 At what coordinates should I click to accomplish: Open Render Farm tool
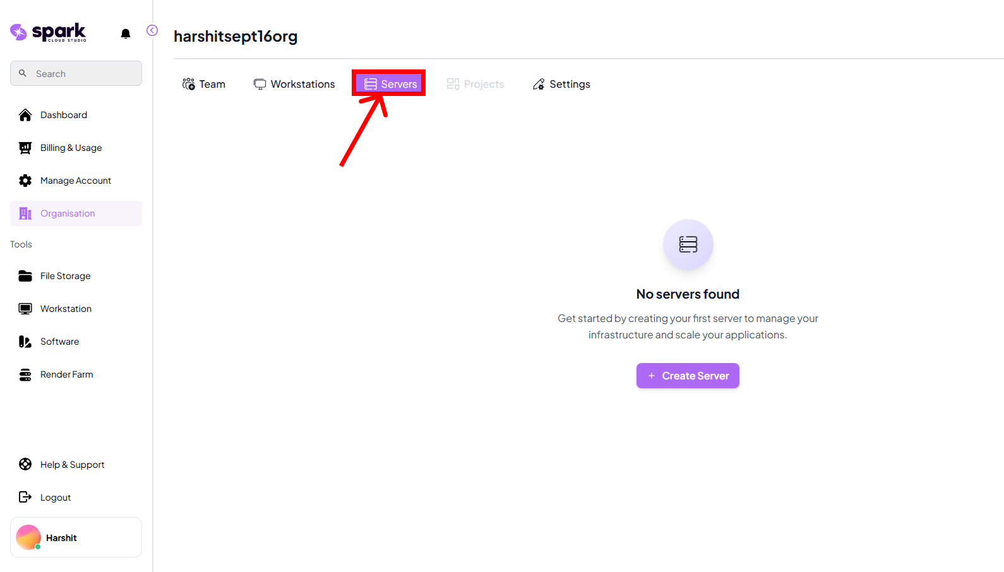click(x=66, y=374)
